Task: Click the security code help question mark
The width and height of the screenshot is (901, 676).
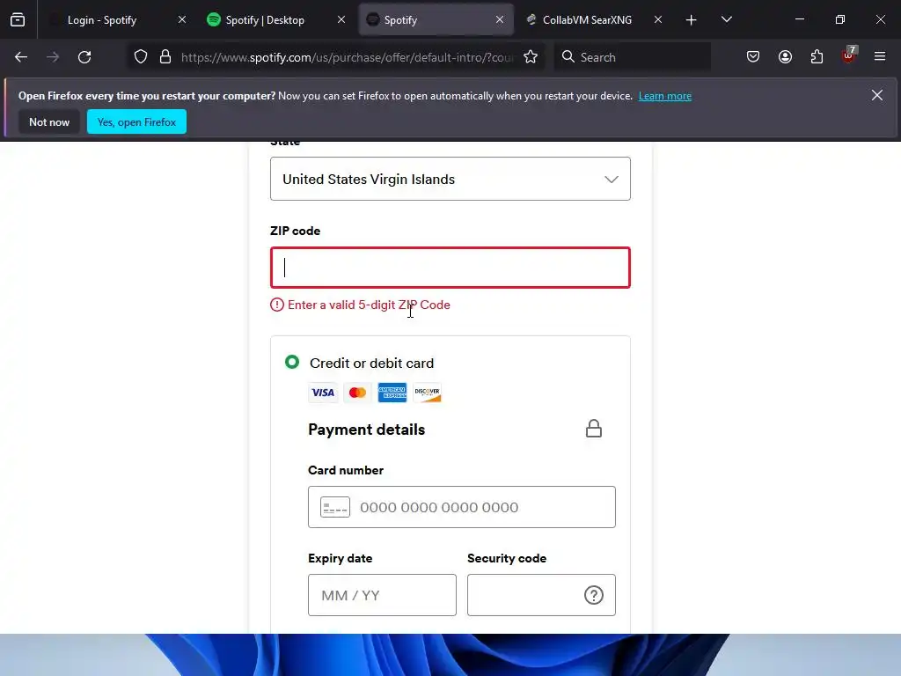Action: pos(594,595)
